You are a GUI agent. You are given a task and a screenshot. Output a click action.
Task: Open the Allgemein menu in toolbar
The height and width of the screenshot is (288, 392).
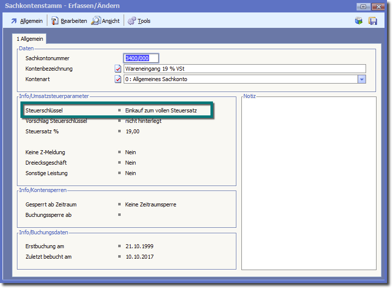pyautogui.click(x=31, y=21)
